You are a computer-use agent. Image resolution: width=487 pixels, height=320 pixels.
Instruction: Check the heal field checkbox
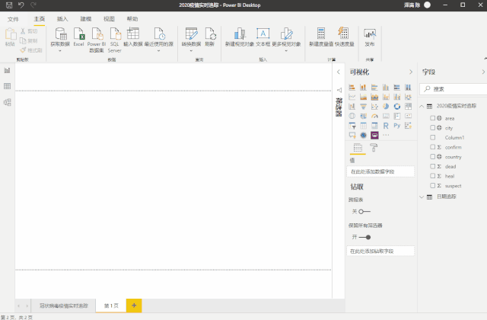point(432,176)
